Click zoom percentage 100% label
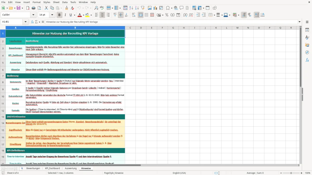312x175 pixels. (308, 173)
